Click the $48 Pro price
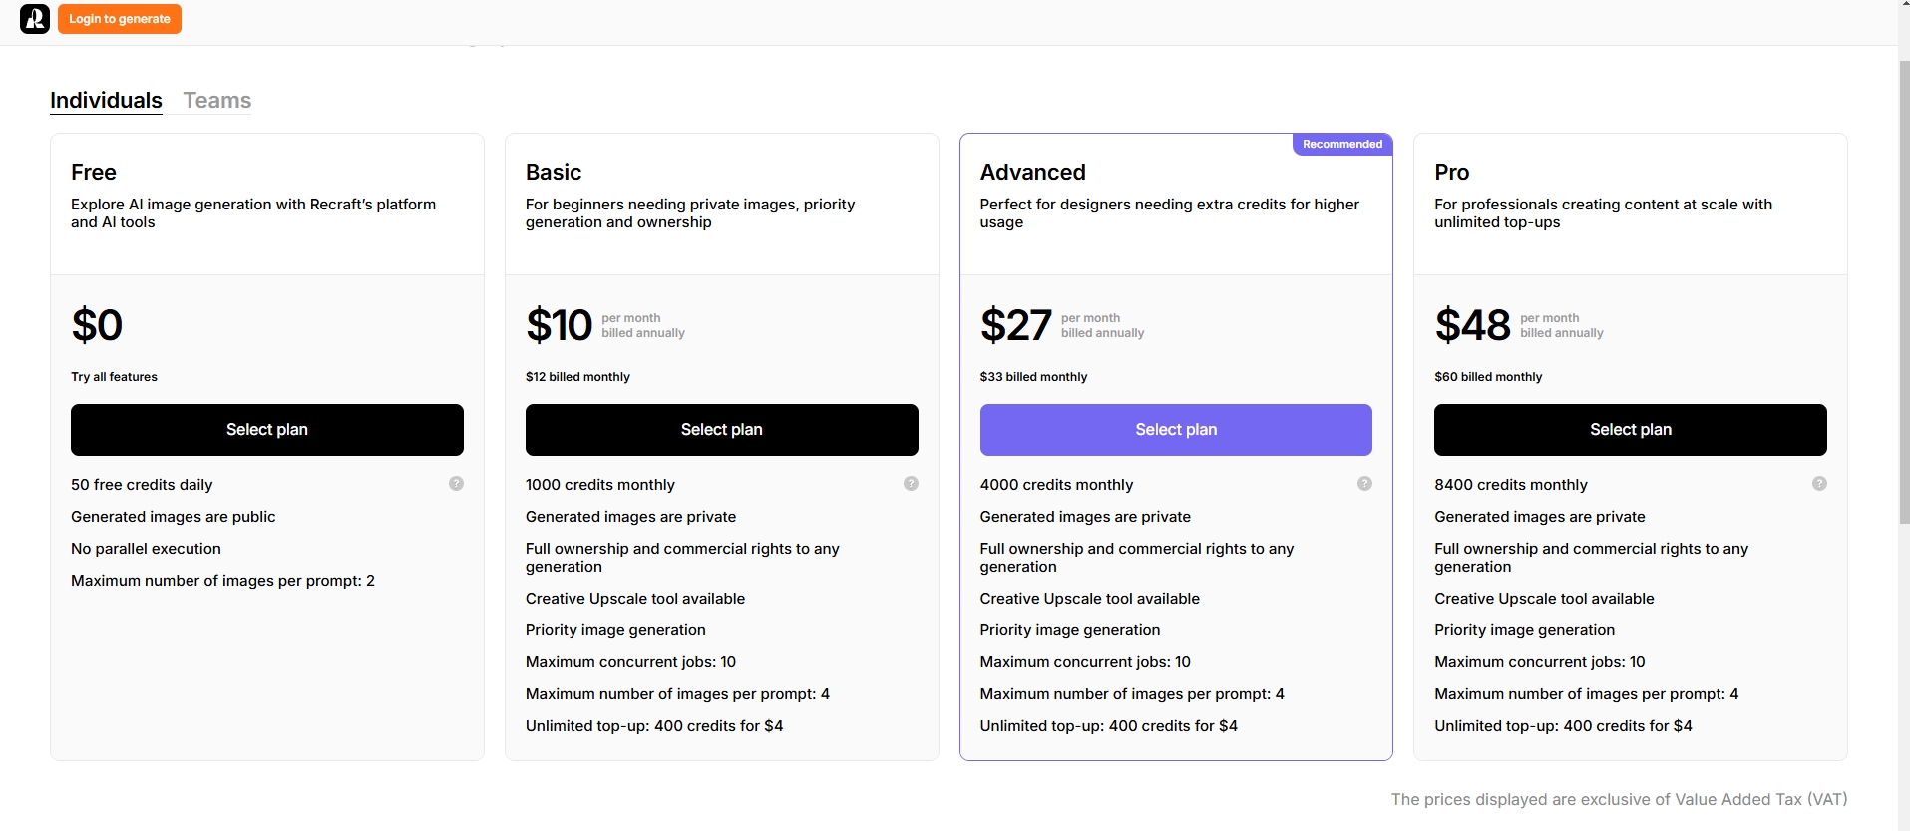The width and height of the screenshot is (1910, 831). [1472, 326]
